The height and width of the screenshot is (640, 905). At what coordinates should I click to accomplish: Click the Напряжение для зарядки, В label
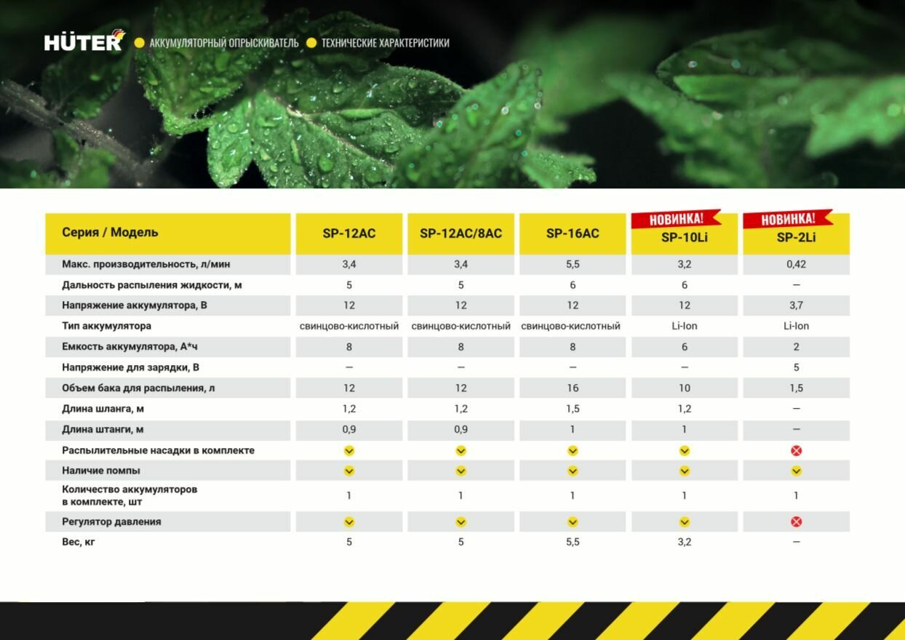tap(131, 367)
